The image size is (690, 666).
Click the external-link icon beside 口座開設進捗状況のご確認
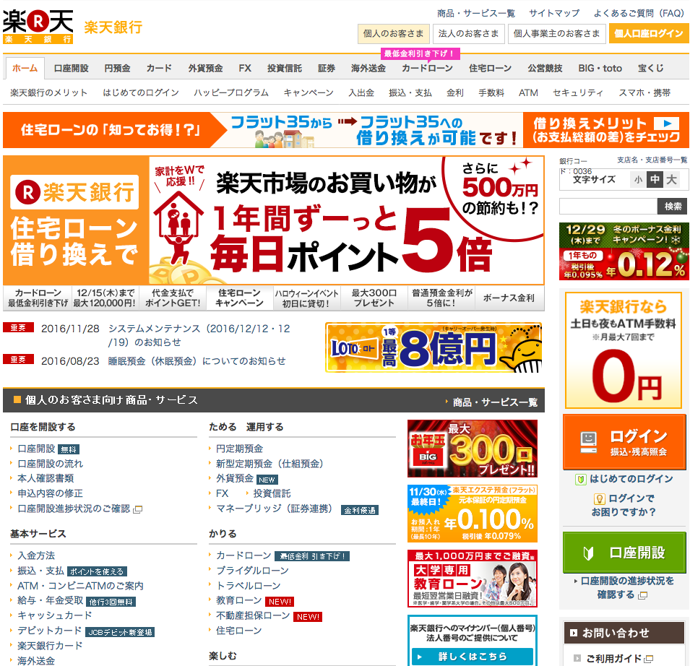138,509
